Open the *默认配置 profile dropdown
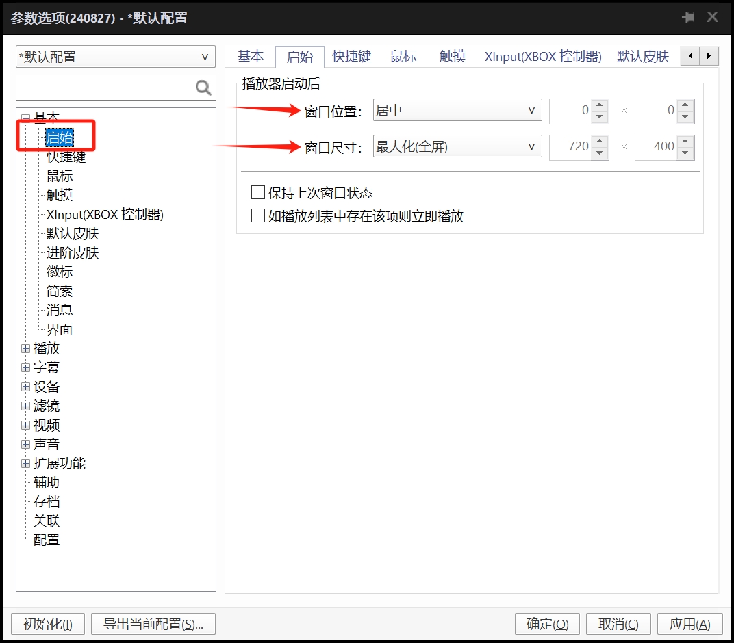Viewport: 734px width, 643px height. 116,57
